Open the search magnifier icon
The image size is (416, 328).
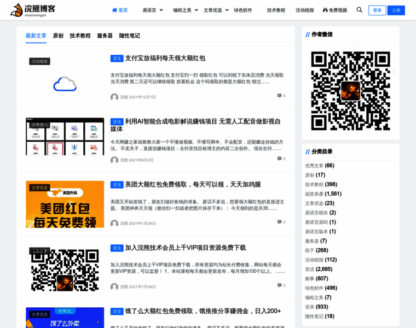click(359, 10)
